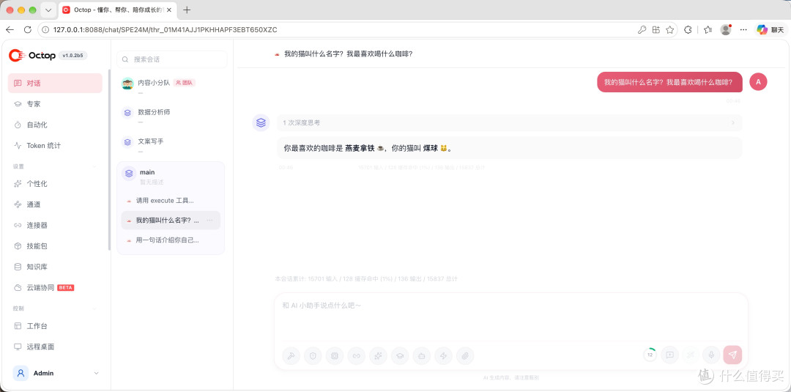Bookmark this page with star icon
Viewport: 791px width, 392px height.
[x=669, y=30]
